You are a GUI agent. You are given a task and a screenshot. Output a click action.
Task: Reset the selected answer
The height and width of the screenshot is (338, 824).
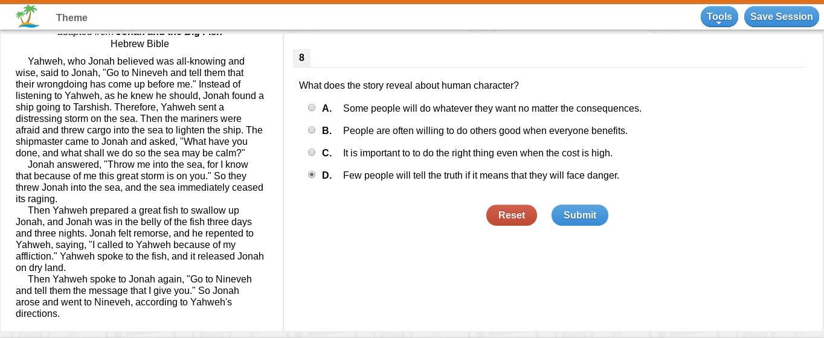pyautogui.click(x=512, y=215)
